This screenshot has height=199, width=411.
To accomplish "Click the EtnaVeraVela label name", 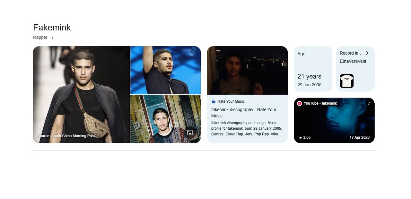I will pos(353,61).
